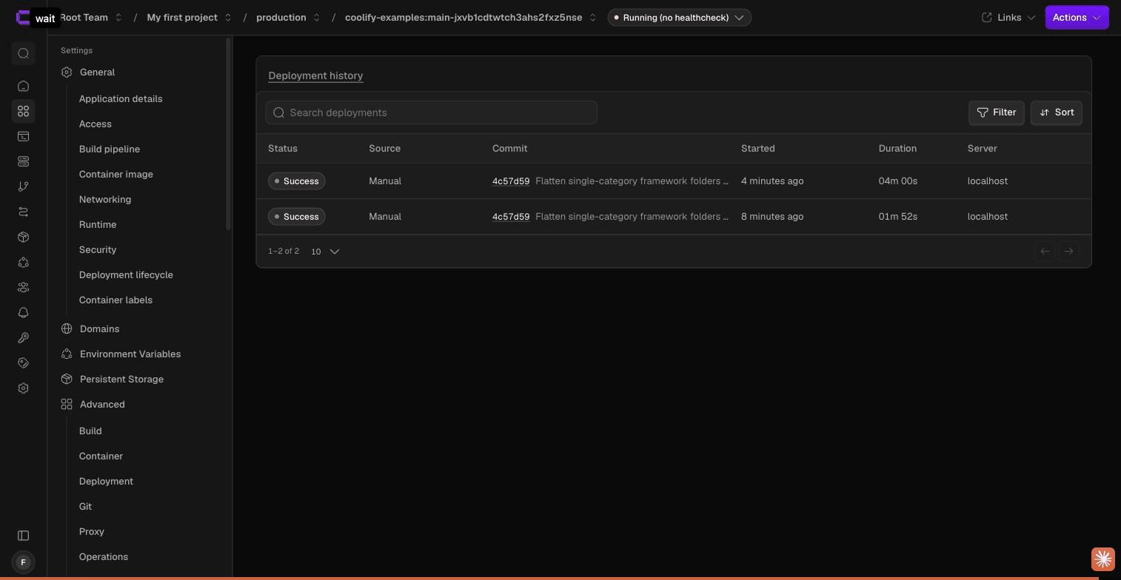Go to Environment Variables in the sidebar
Image resolution: width=1121 pixels, height=580 pixels.
pos(130,354)
